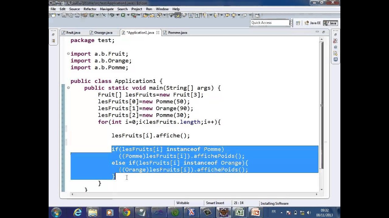Open the Back history dropdown arrow
Screen dimensions: 389x218
pyautogui.click(x=239, y=15)
